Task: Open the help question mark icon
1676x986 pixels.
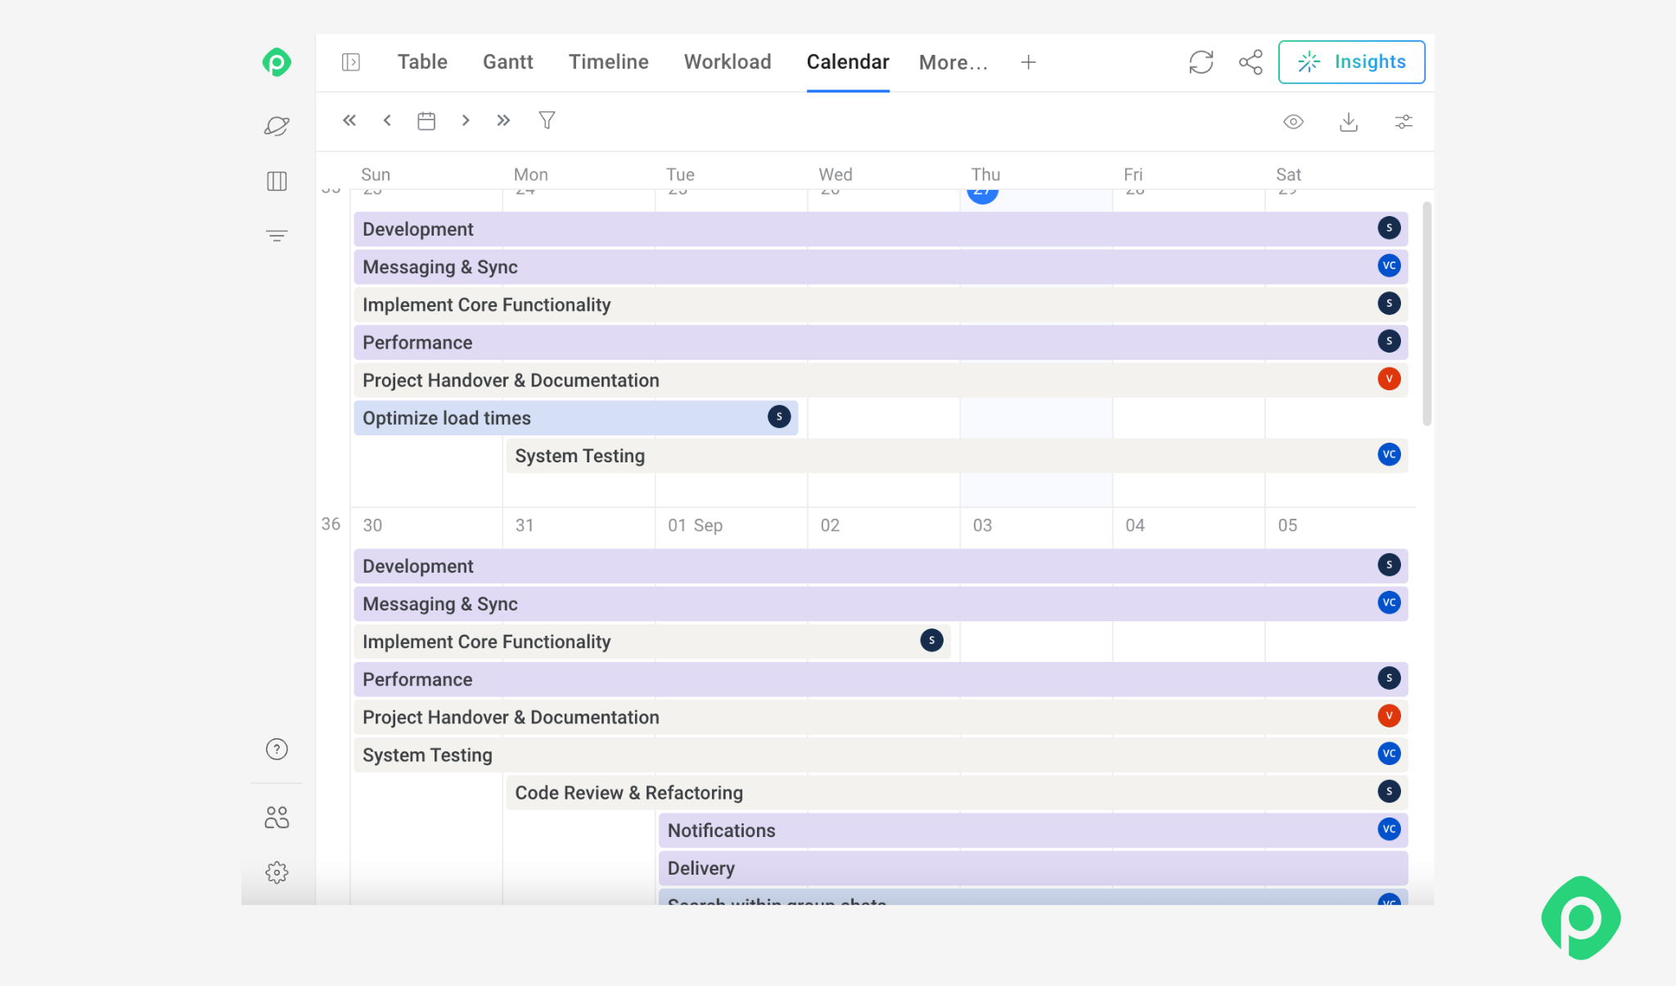Action: pyautogui.click(x=277, y=750)
